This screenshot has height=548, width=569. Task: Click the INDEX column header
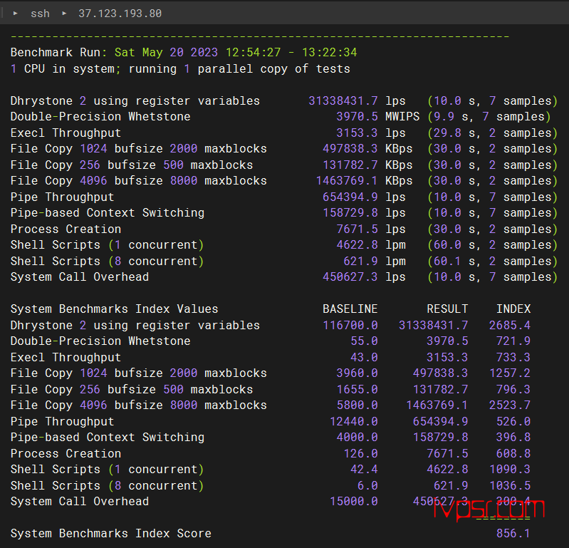pos(513,309)
